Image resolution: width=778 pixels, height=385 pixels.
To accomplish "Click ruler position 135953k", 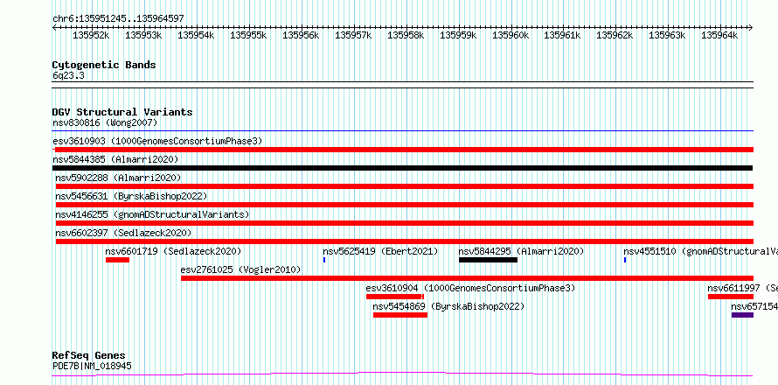I will (143, 35).
